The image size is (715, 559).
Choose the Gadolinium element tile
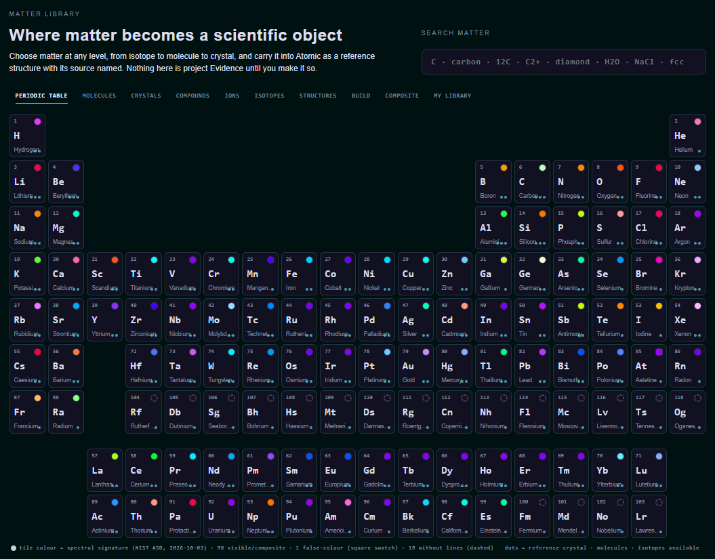(x=377, y=470)
